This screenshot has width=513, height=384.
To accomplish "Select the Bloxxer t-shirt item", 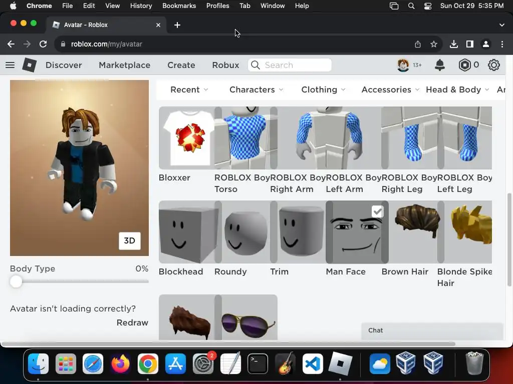I will pyautogui.click(x=186, y=138).
